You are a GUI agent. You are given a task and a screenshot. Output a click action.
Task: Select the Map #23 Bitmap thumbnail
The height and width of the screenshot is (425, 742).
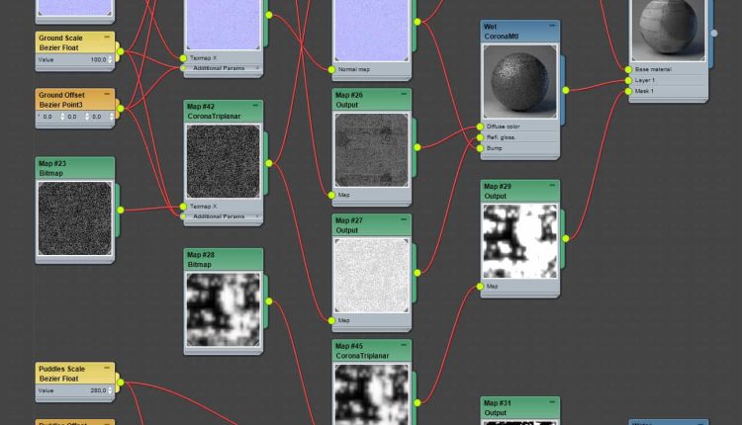point(75,218)
